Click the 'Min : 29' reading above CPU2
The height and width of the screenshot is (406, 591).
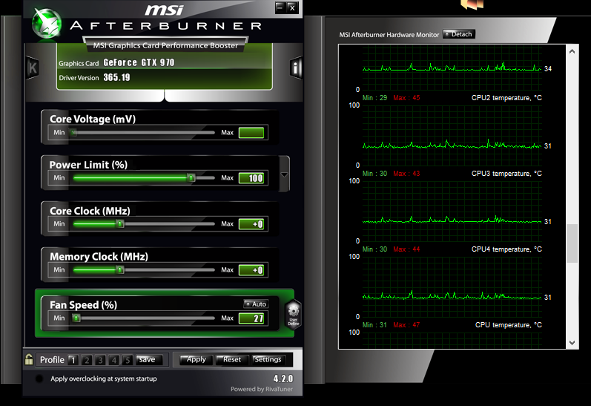[x=374, y=98]
